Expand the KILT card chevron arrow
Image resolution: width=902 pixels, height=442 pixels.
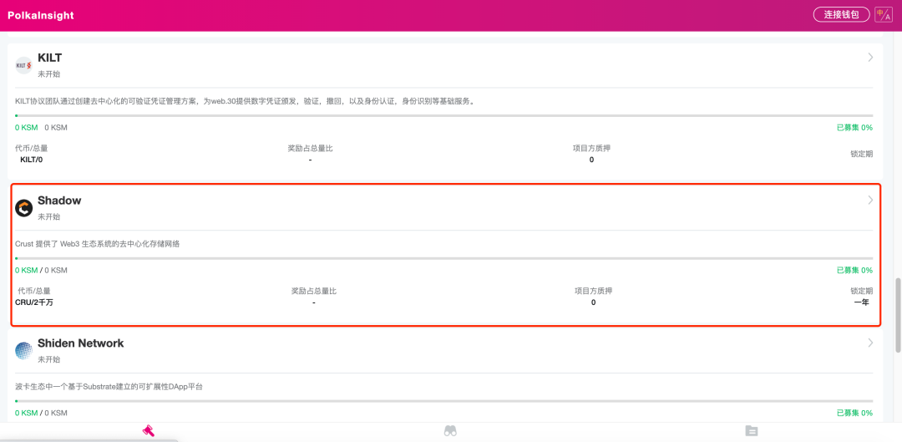click(x=870, y=57)
